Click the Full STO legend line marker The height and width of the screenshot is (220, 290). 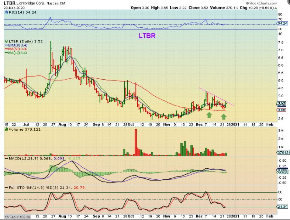click(7, 188)
